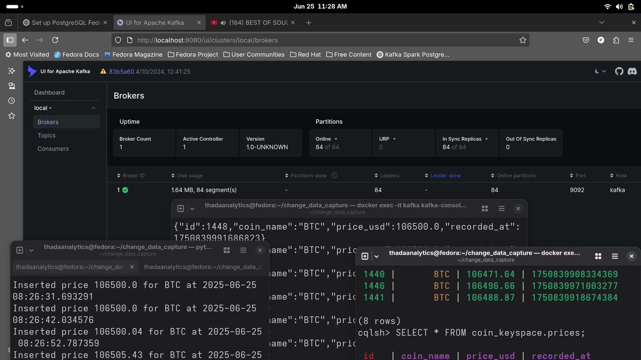Viewport: 641px width, 360px height.
Task: Reload the current page
Action: pos(55,40)
